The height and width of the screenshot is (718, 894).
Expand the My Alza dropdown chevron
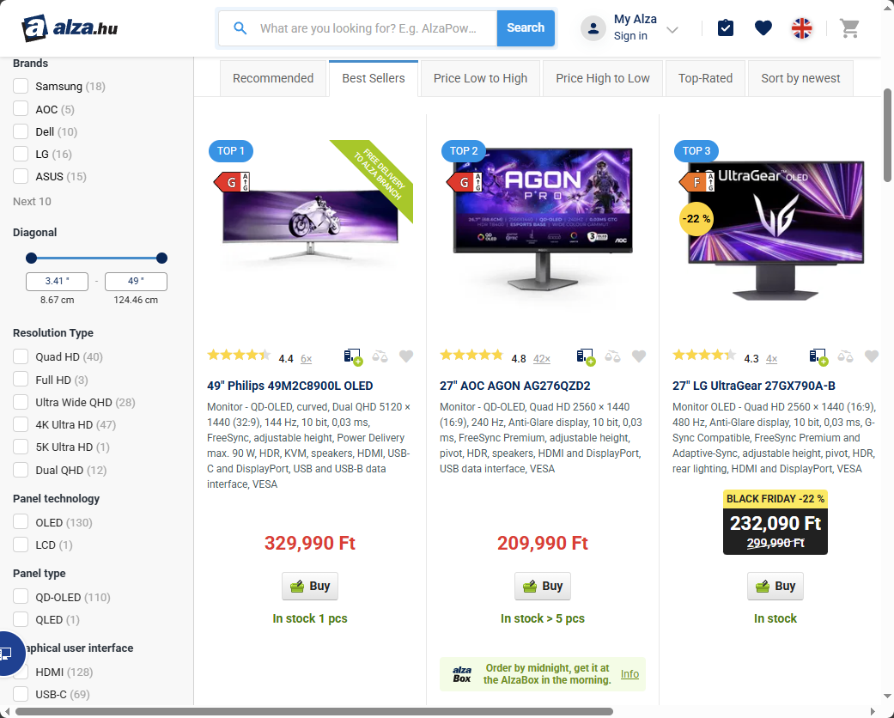[672, 30]
